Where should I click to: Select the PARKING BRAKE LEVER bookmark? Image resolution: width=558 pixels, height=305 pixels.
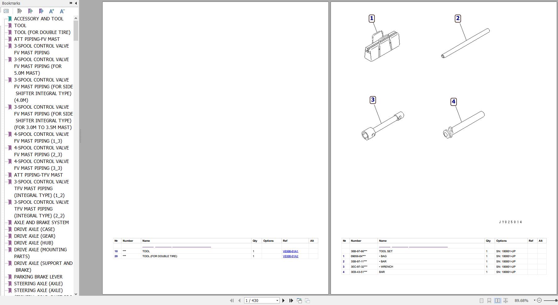[x=38, y=277]
